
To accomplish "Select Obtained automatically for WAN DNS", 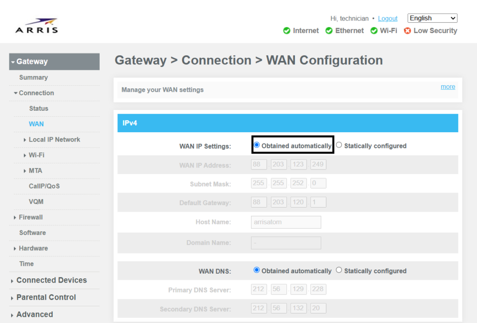I will pyautogui.click(x=256, y=270).
